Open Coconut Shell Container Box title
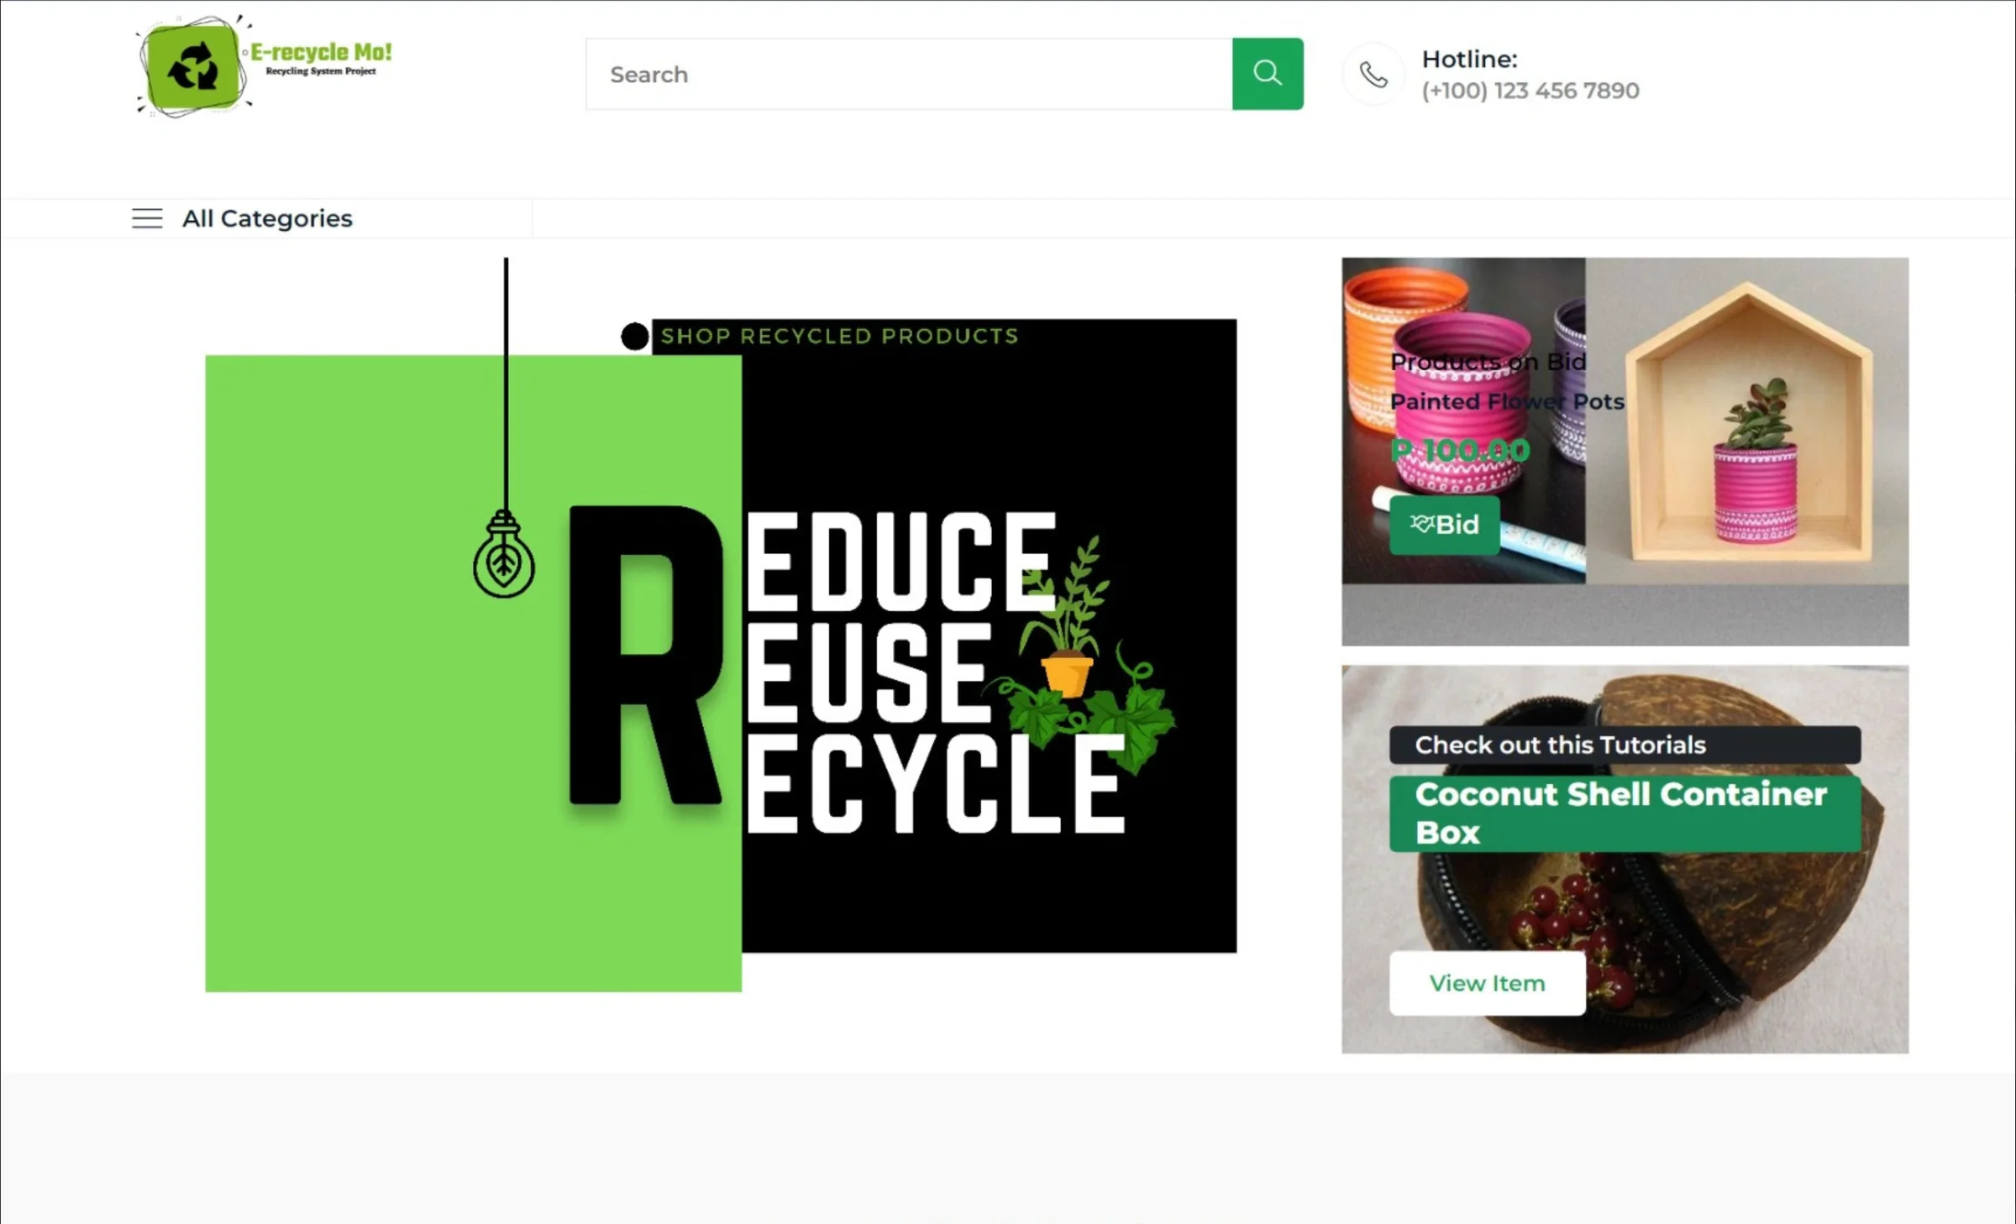The height and width of the screenshot is (1224, 2016). 1625,813
